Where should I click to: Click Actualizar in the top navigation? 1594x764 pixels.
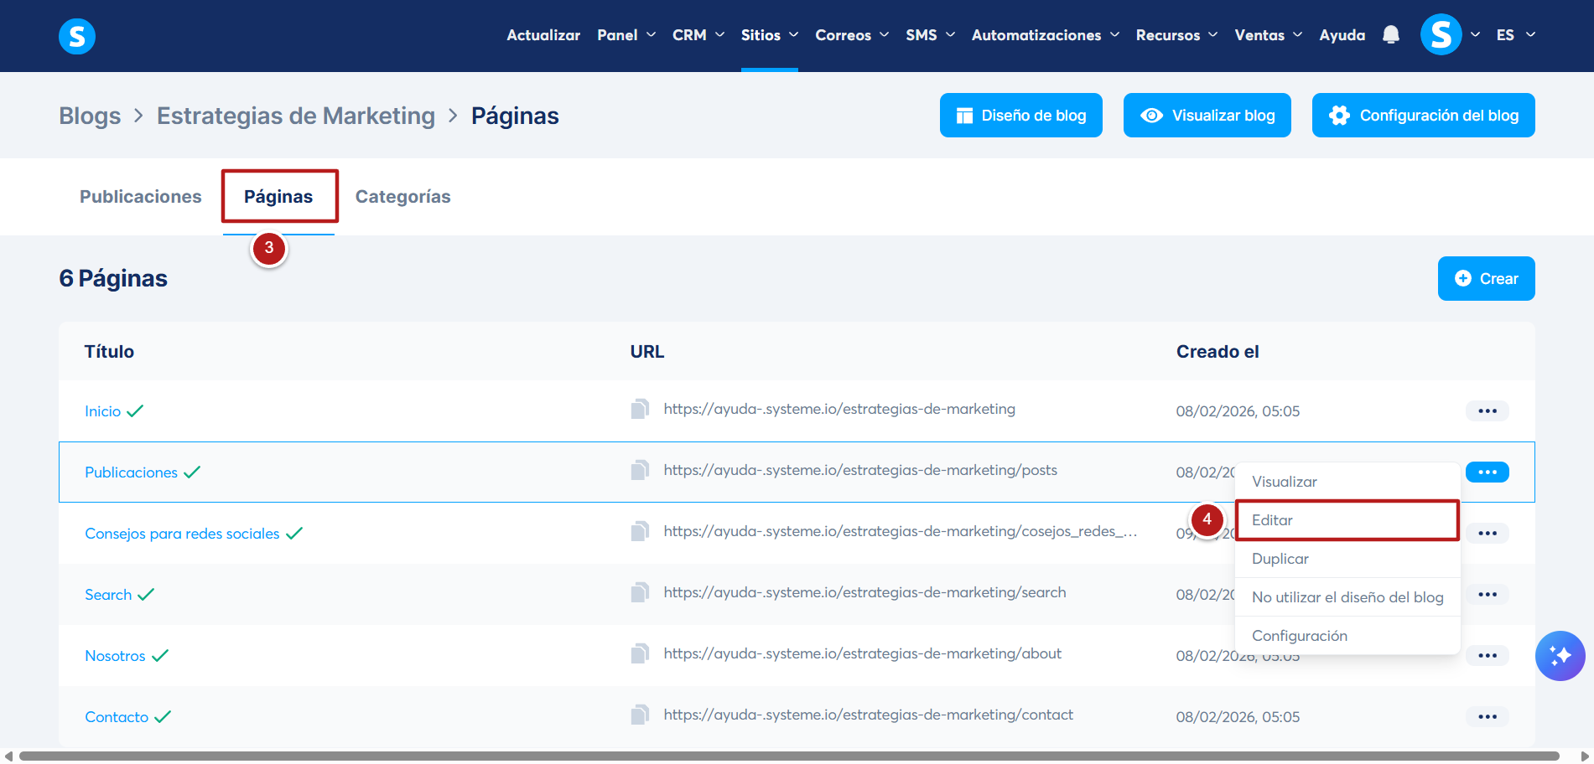(x=543, y=35)
